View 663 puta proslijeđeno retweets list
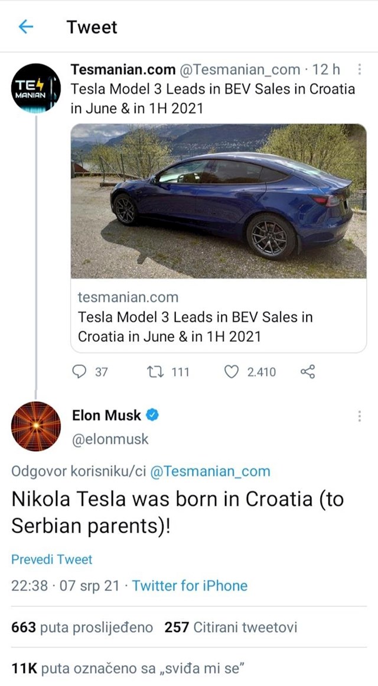 (x=82, y=628)
